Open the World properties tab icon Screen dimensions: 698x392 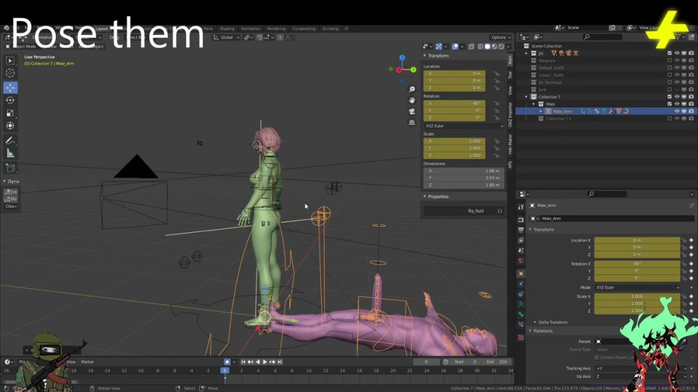point(521,261)
